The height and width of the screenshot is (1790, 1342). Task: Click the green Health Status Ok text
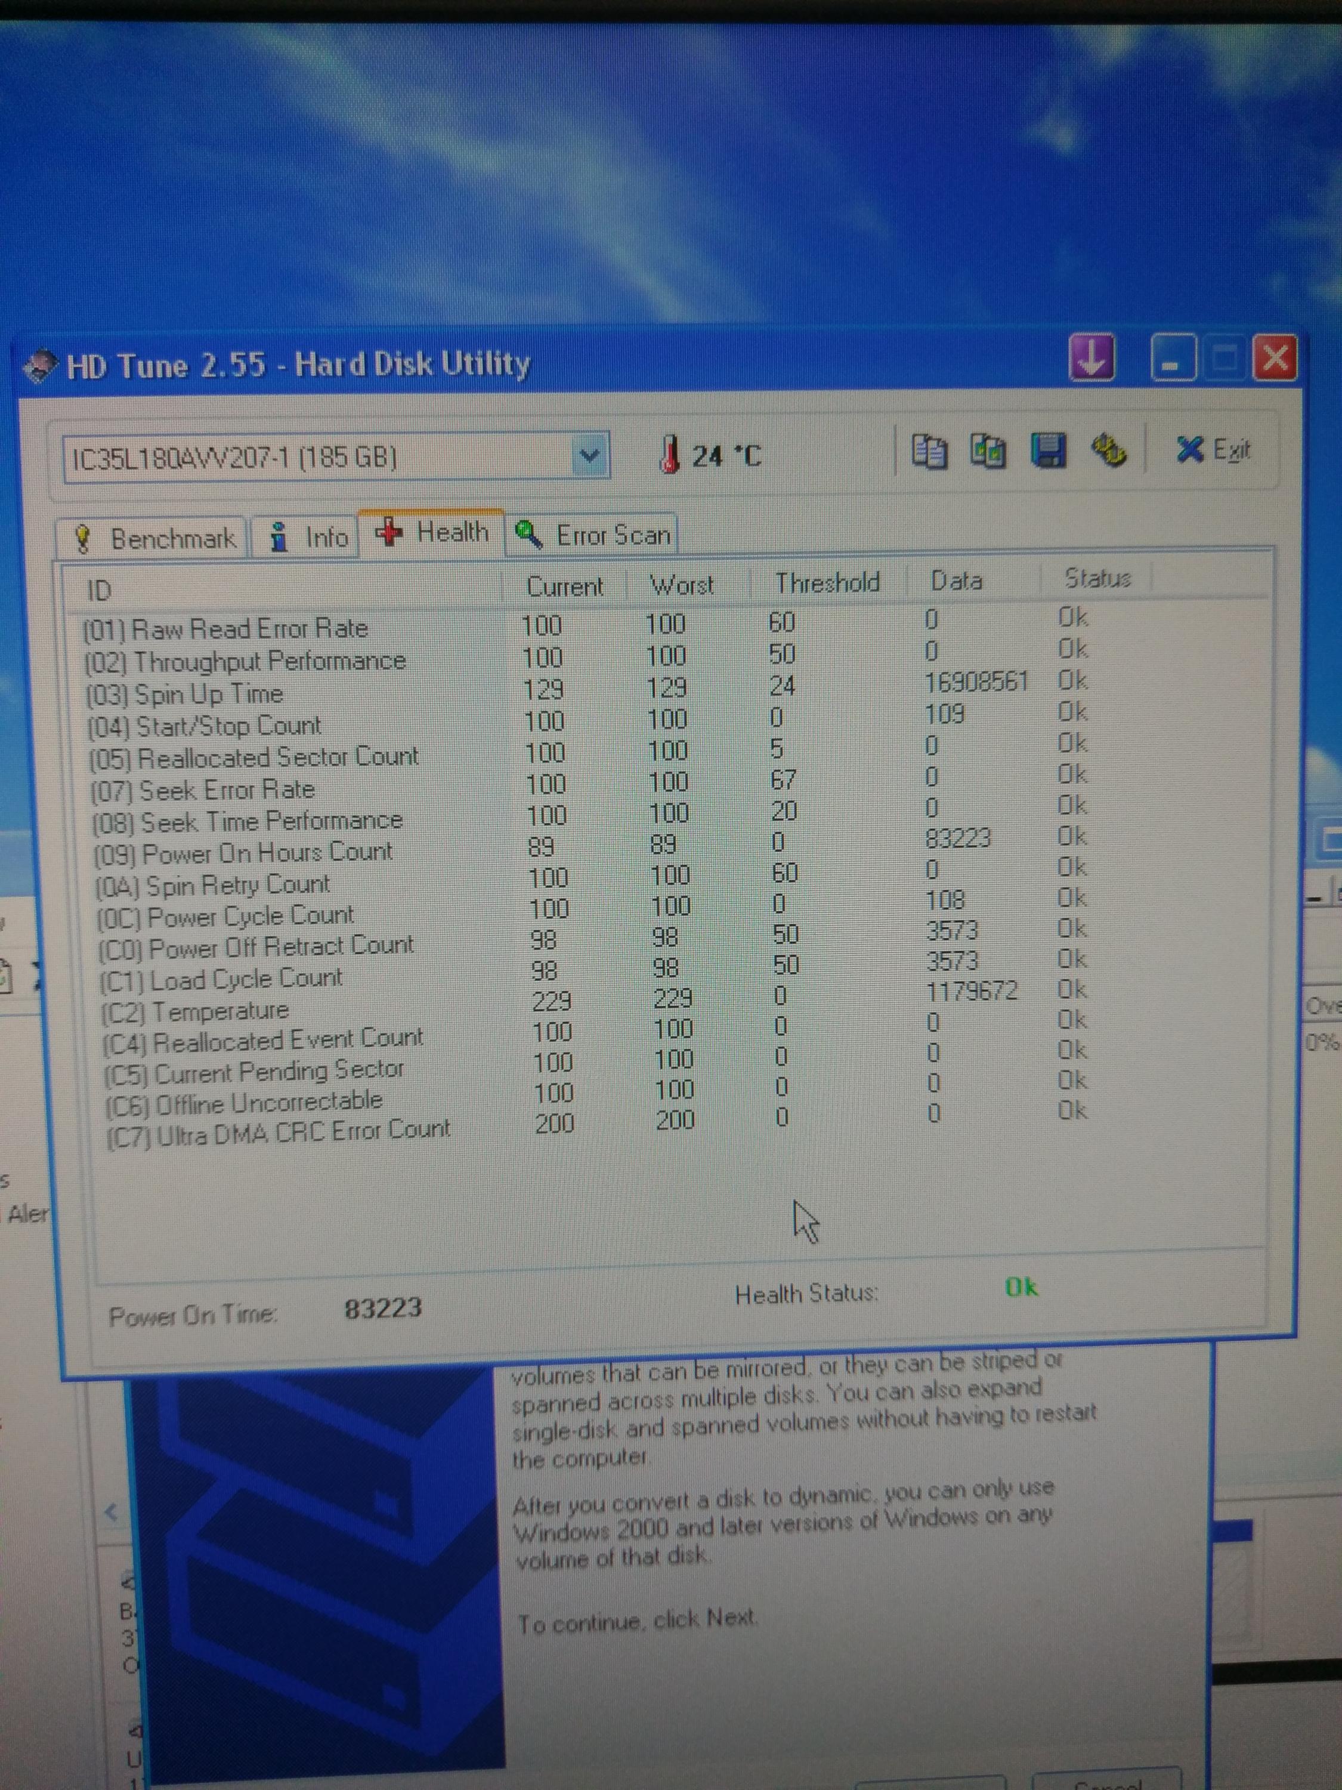[1021, 1286]
